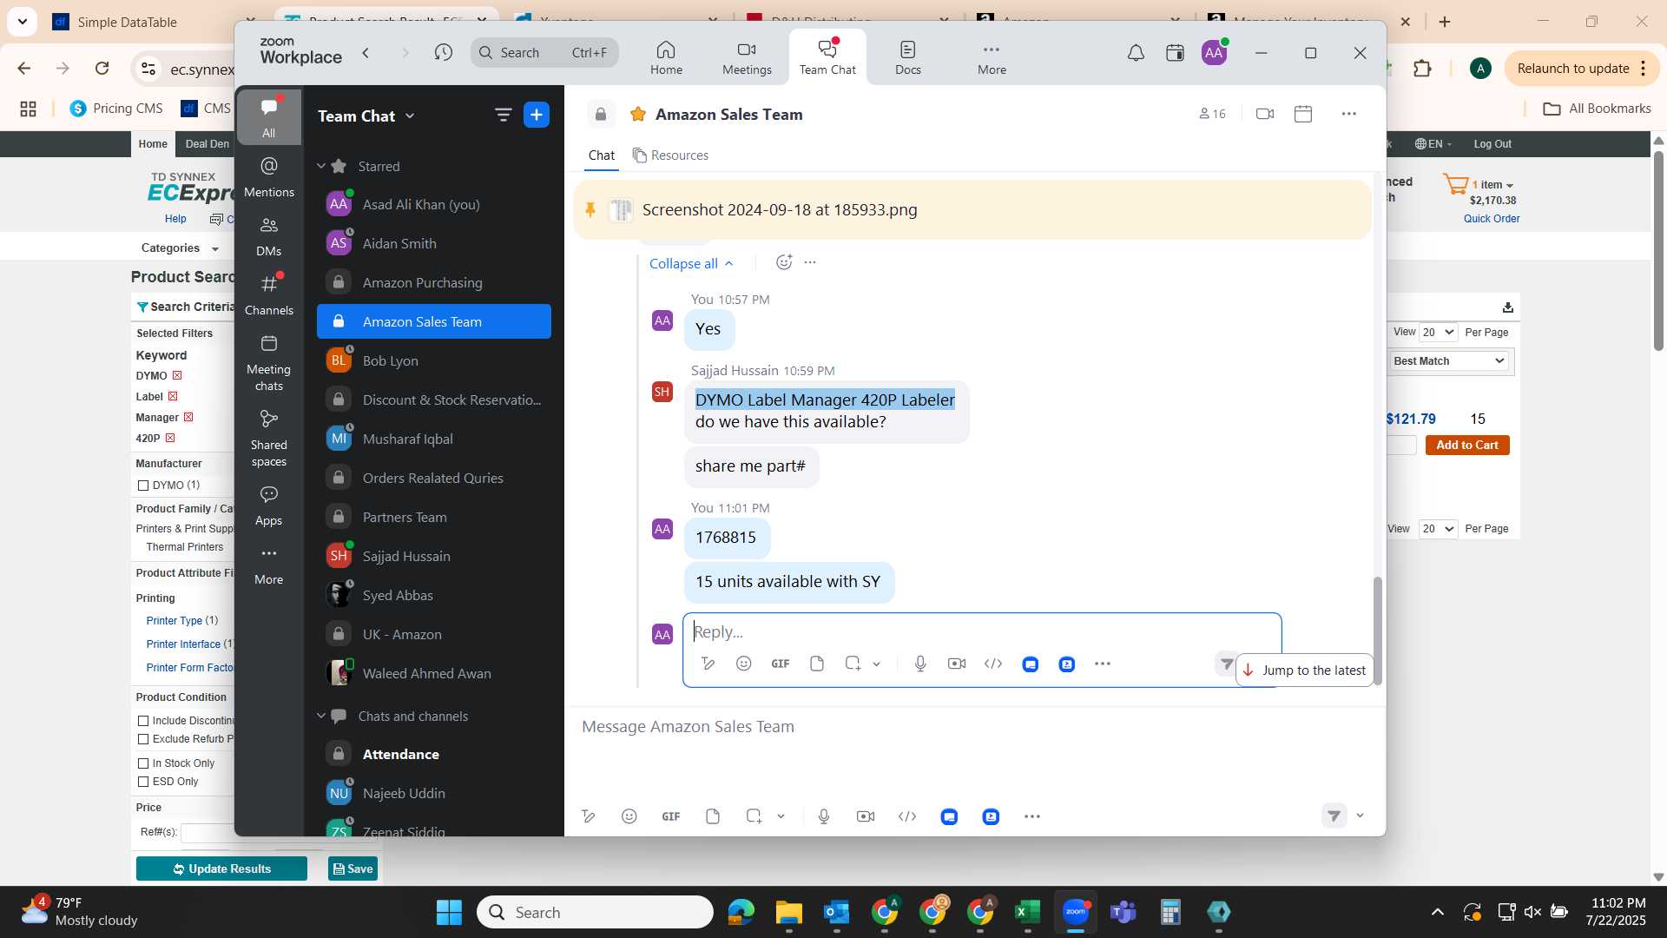The image size is (1667, 938).
Task: Open Zoom More tab
Action: tap(992, 57)
